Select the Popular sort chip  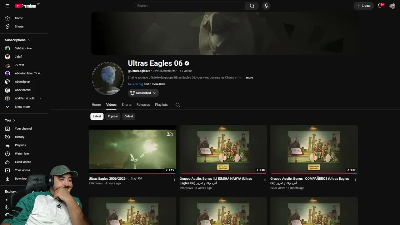click(x=113, y=116)
